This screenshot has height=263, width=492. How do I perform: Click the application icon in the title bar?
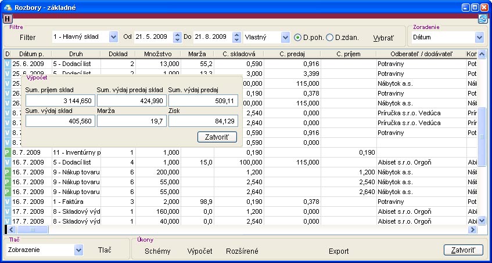[x=7, y=8]
